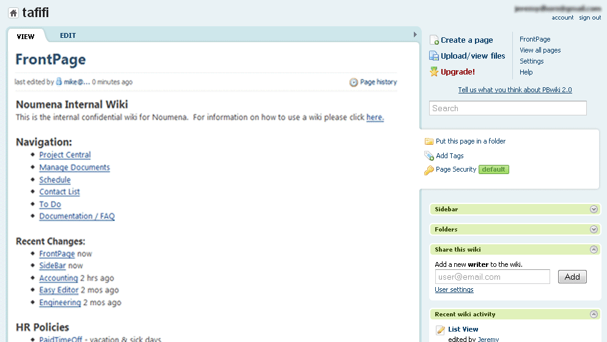Click the Add Tags icon
The image size is (607, 342).
click(x=429, y=156)
